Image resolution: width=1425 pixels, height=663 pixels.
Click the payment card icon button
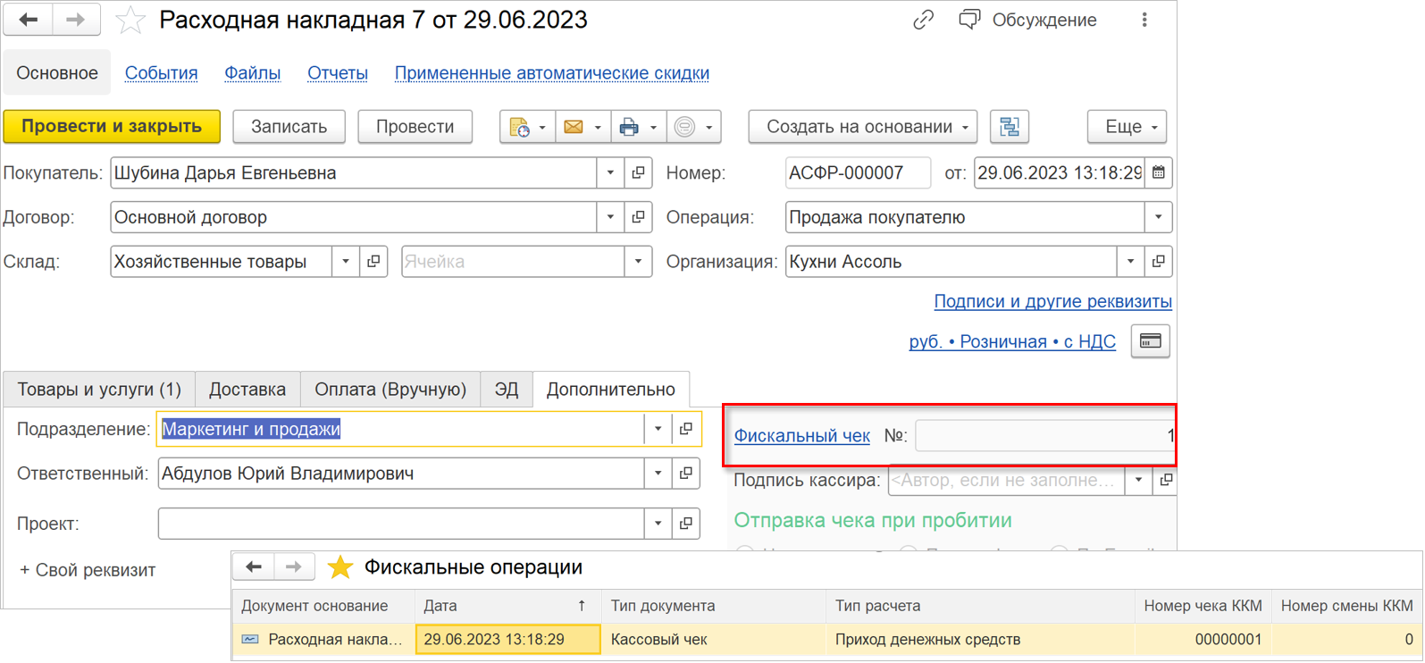click(x=1150, y=341)
